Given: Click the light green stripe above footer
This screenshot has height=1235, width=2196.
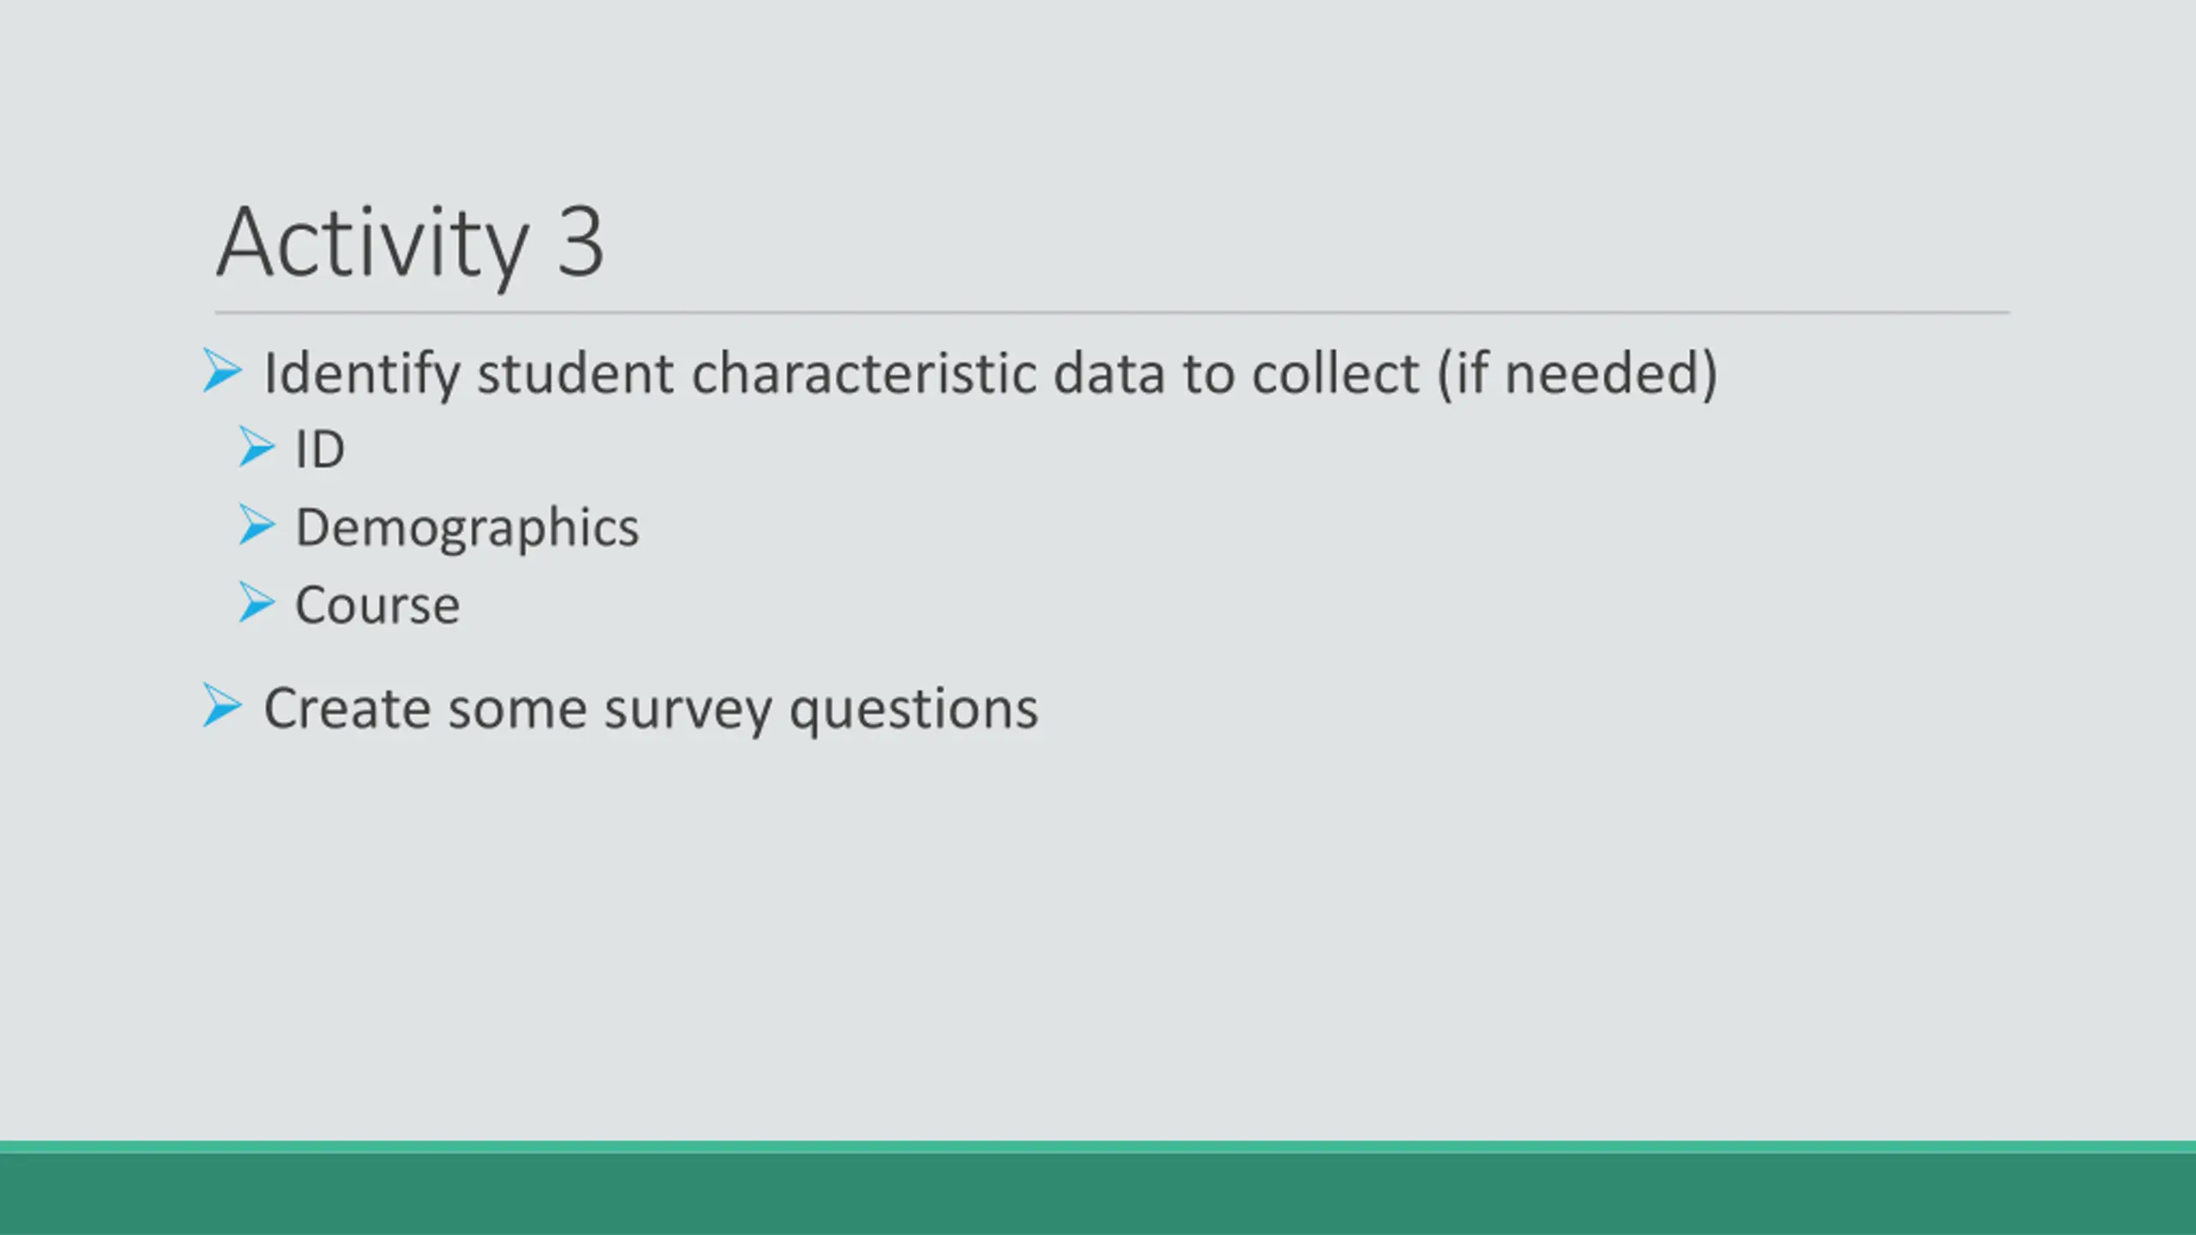Looking at the screenshot, I should (x=1098, y=1148).
